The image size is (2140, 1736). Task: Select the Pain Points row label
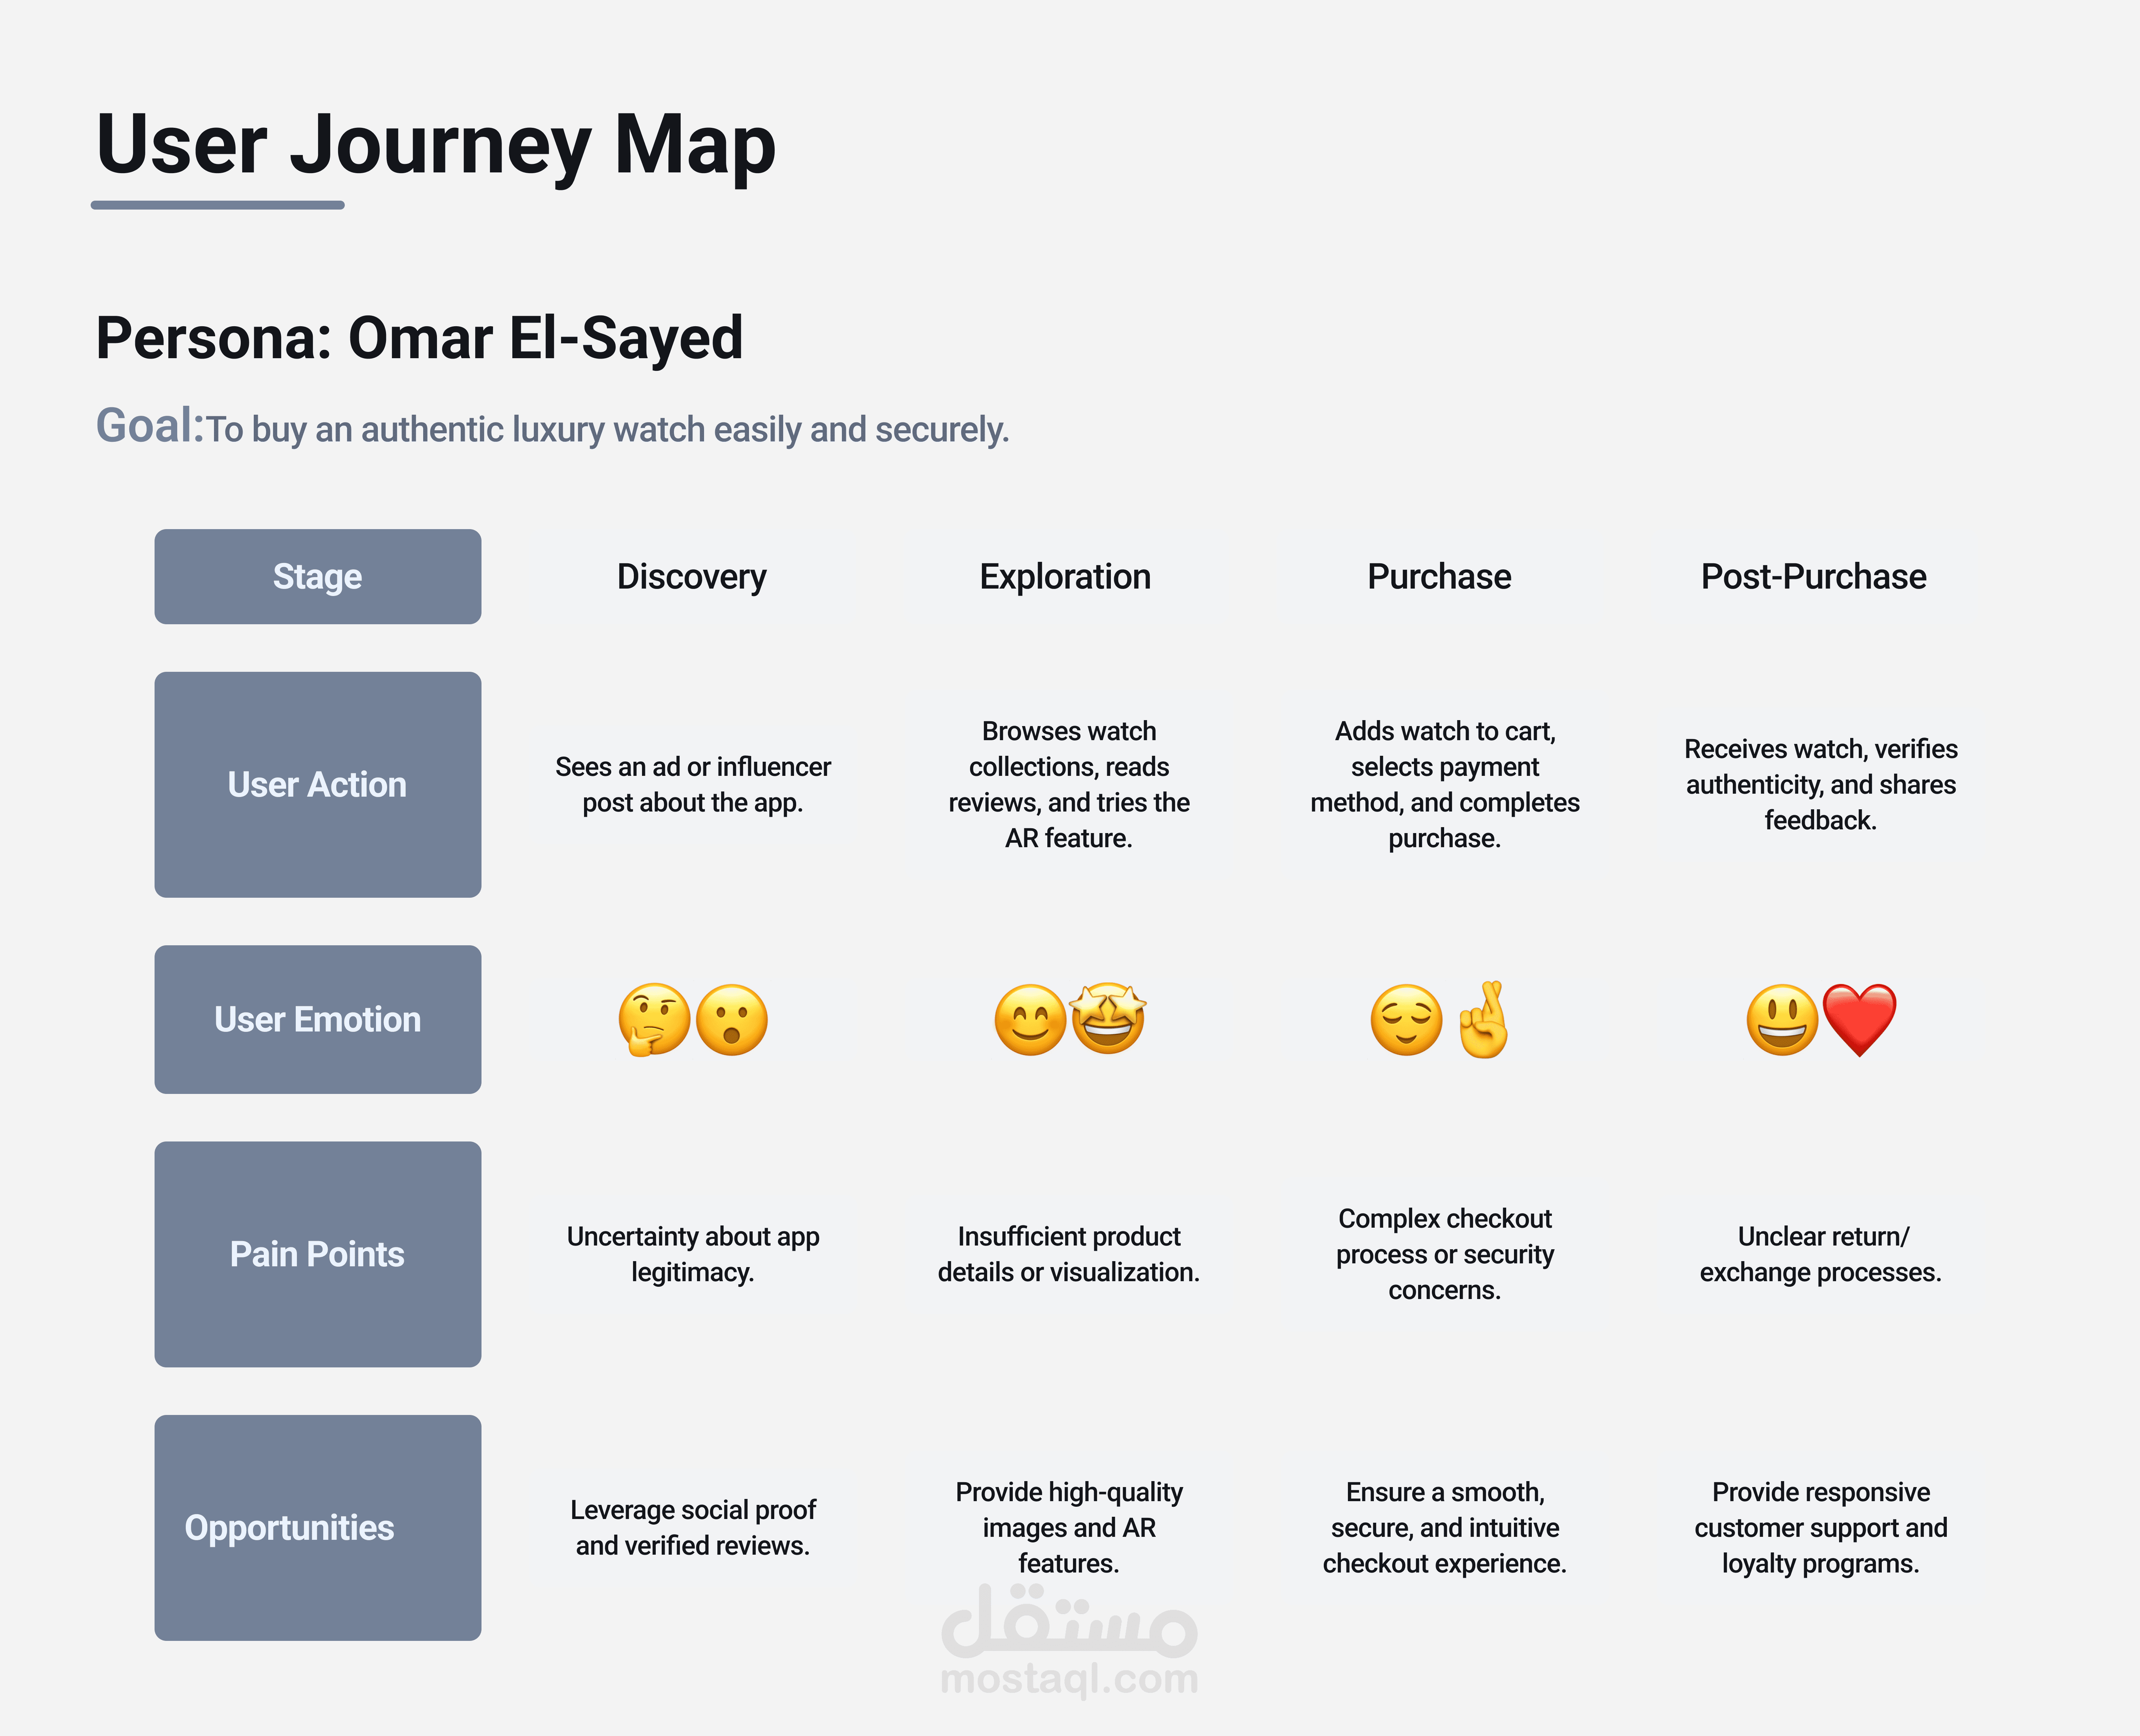(318, 1254)
